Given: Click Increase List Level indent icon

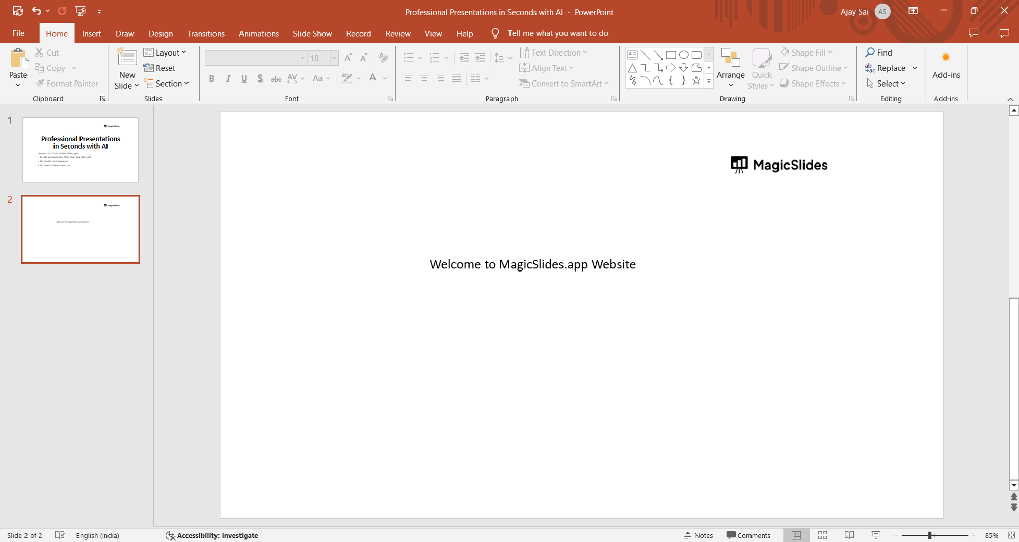Looking at the screenshot, I should coord(480,58).
